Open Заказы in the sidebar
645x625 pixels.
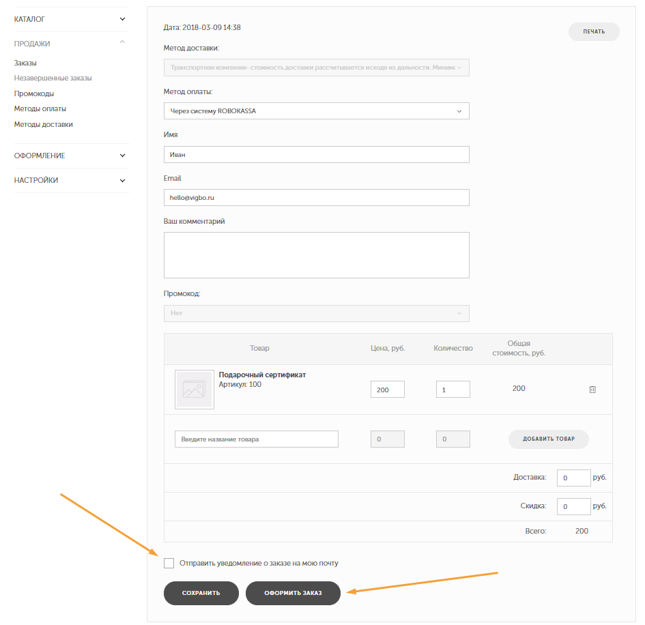click(x=25, y=63)
